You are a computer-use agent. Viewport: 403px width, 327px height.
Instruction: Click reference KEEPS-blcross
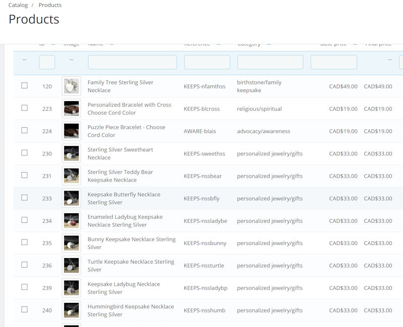(202, 109)
